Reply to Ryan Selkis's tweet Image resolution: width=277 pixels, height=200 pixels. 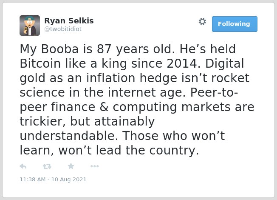tap(23, 166)
